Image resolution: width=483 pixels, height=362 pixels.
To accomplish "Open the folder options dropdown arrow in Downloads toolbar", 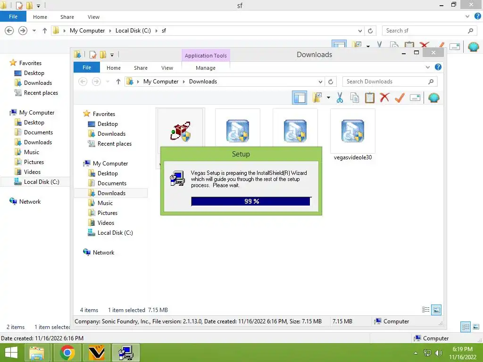I will tap(328, 98).
